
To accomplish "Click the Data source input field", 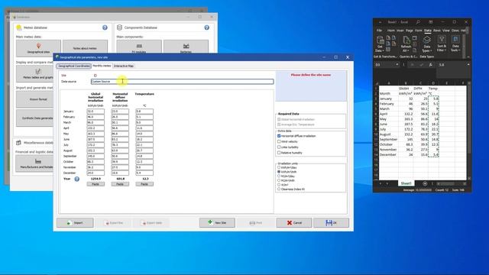I will point(182,82).
